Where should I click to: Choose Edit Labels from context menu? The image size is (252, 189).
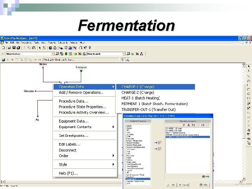(x=69, y=144)
